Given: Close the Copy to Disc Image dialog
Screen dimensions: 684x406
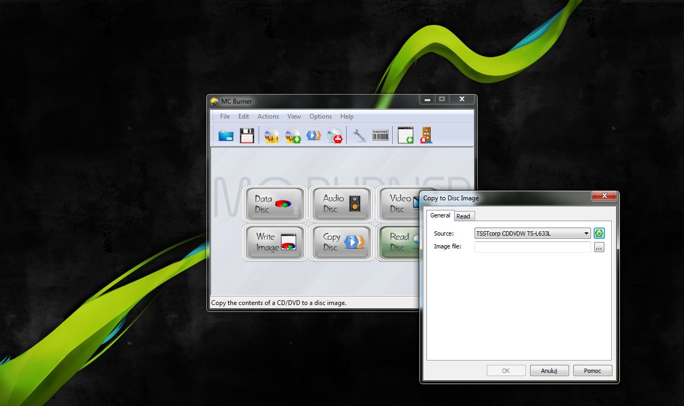Looking at the screenshot, I should point(604,196).
